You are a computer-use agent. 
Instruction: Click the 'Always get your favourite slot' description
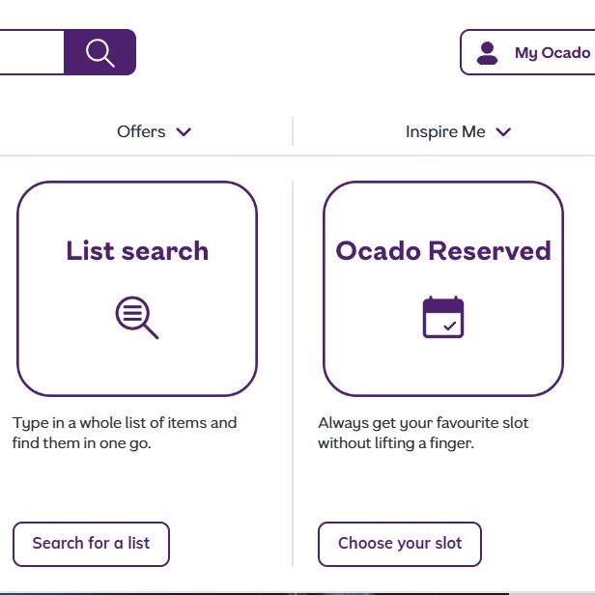point(423,423)
